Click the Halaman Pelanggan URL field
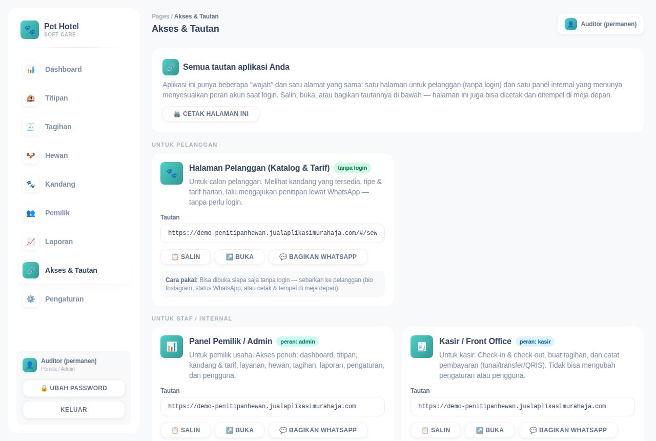Screen dimensions: 656x441 click(273, 233)
